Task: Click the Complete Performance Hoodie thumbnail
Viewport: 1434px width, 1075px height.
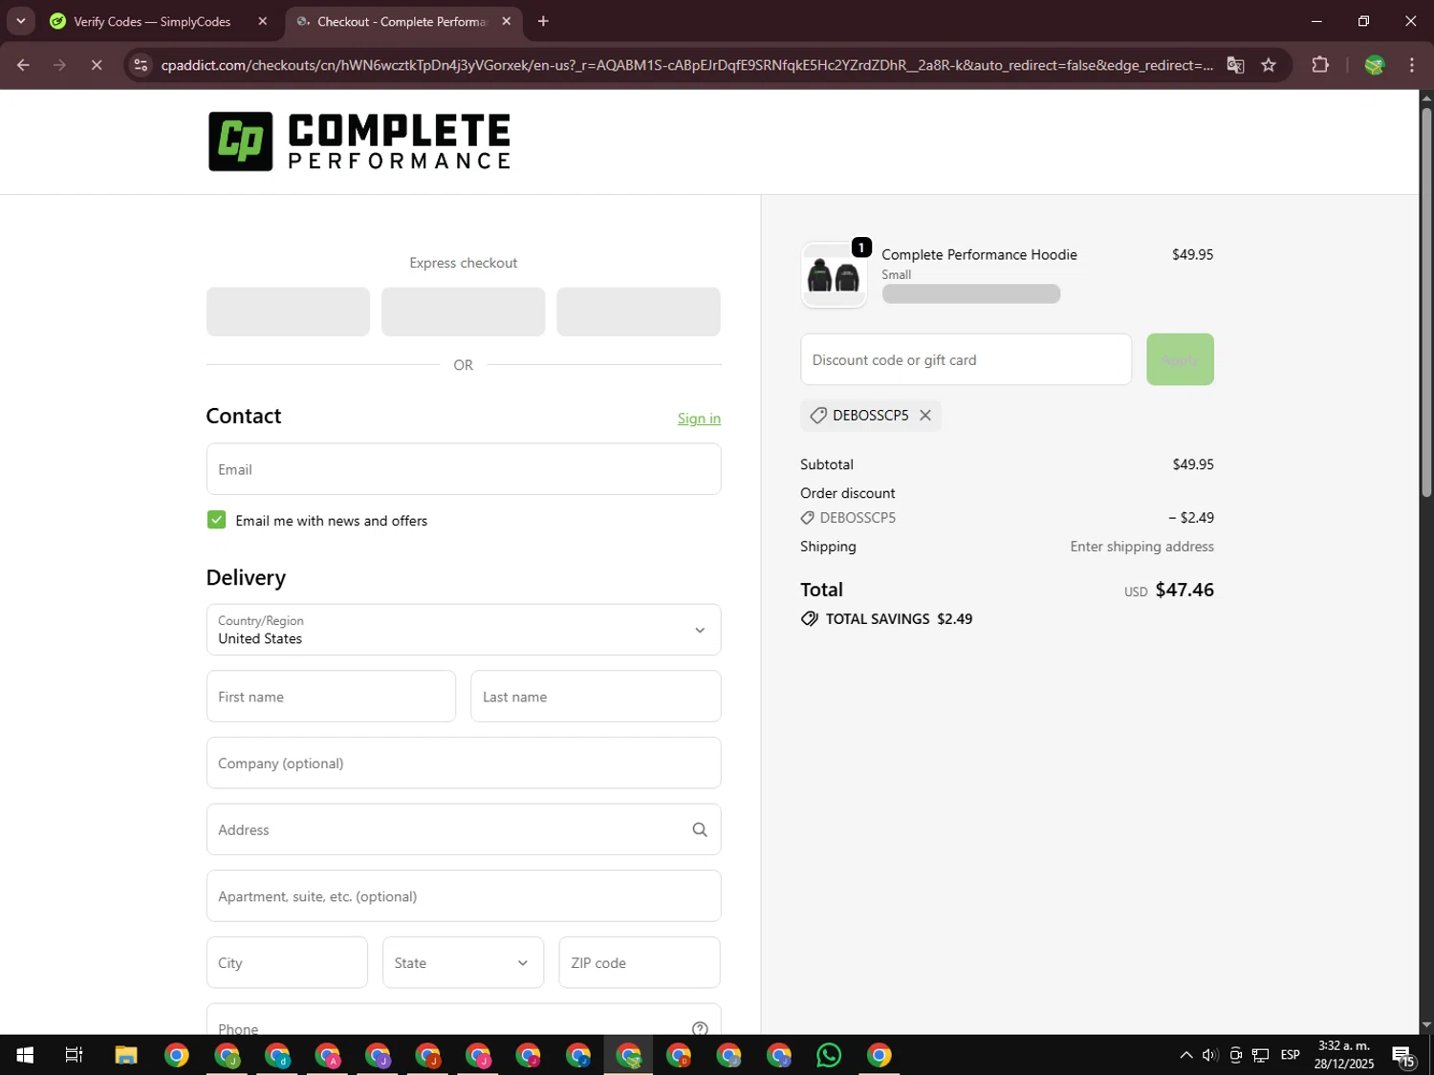Action: point(834,275)
